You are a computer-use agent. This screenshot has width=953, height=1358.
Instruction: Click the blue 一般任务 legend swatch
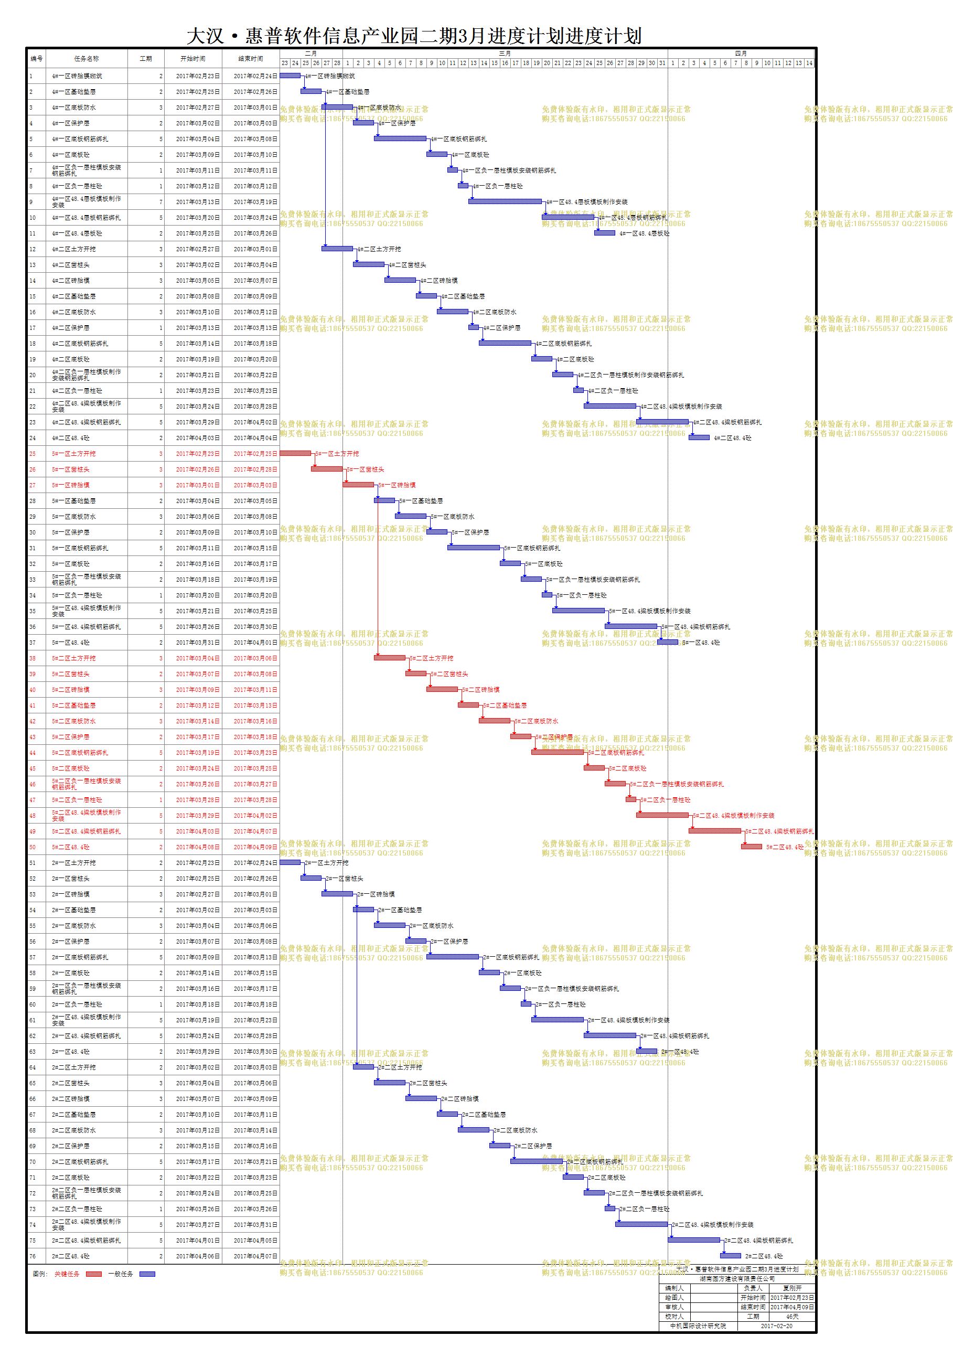pos(147,1274)
